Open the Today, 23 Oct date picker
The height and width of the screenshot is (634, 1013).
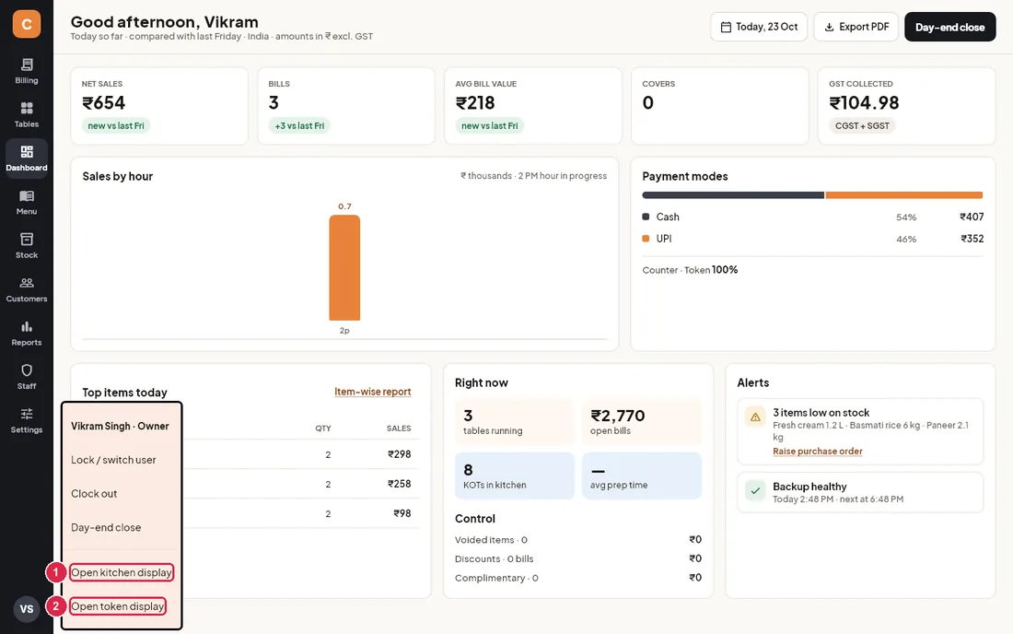(759, 27)
